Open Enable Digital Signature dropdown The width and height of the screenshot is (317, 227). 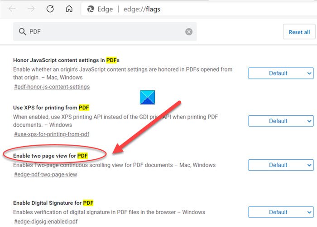tap(281, 212)
